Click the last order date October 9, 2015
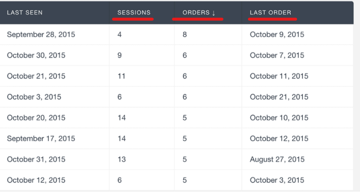 [x=277, y=35]
